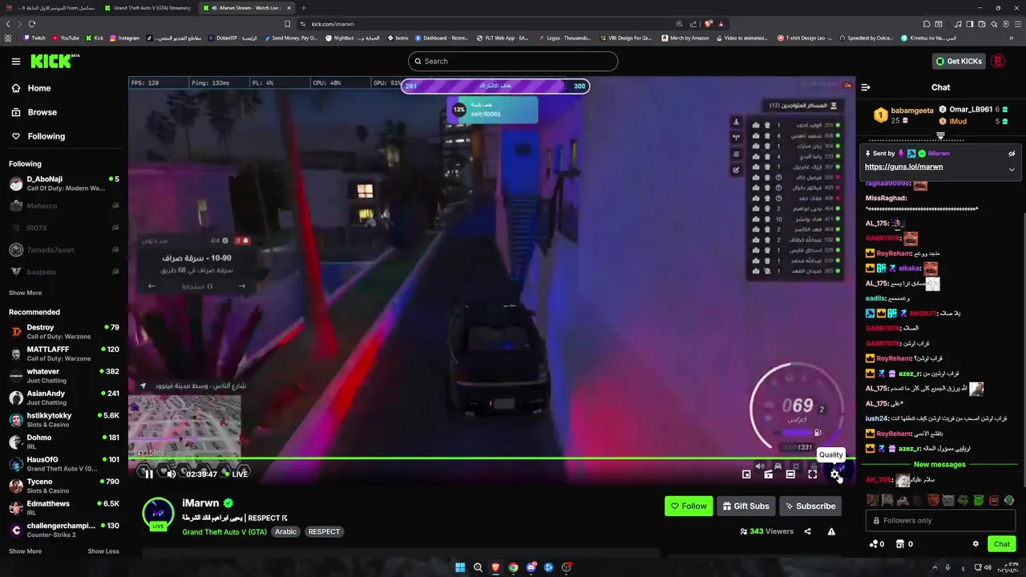Select the RESPECT tag
Screen dimensions: 1026x577
(324, 531)
